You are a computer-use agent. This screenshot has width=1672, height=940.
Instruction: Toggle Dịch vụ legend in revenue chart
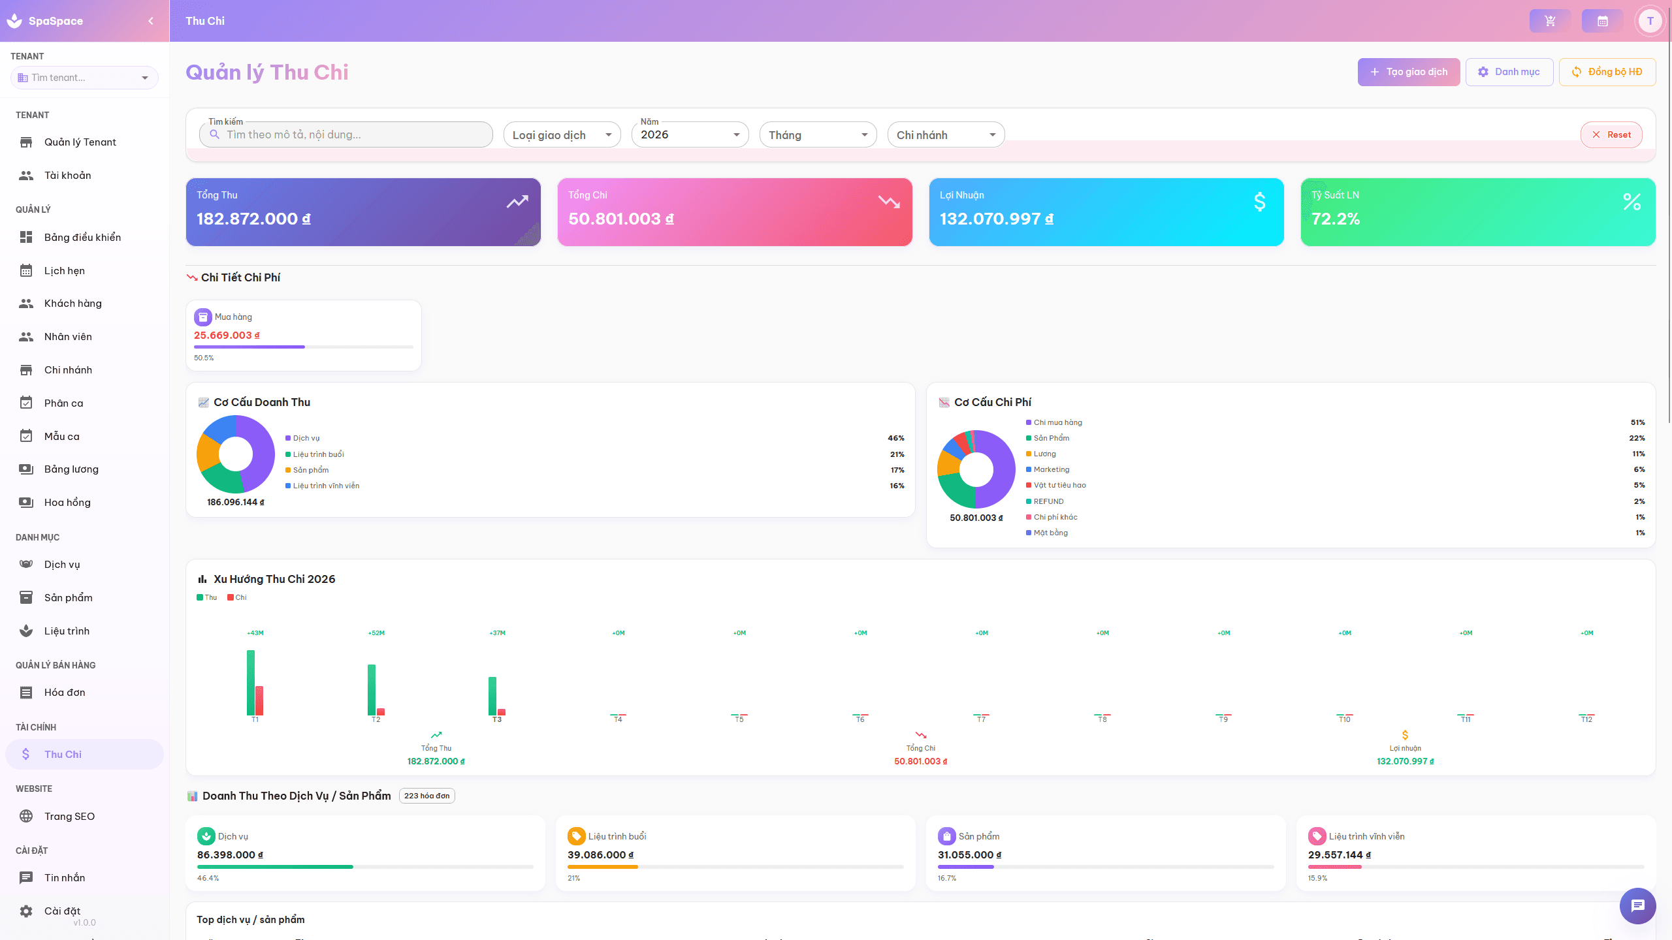[302, 438]
